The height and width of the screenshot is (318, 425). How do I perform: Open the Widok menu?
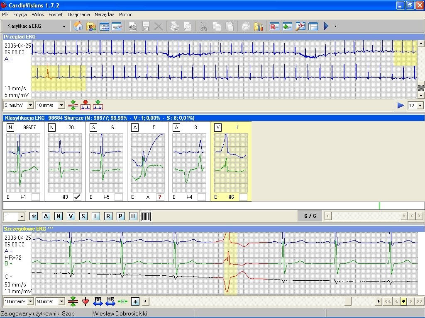pyautogui.click(x=38, y=14)
